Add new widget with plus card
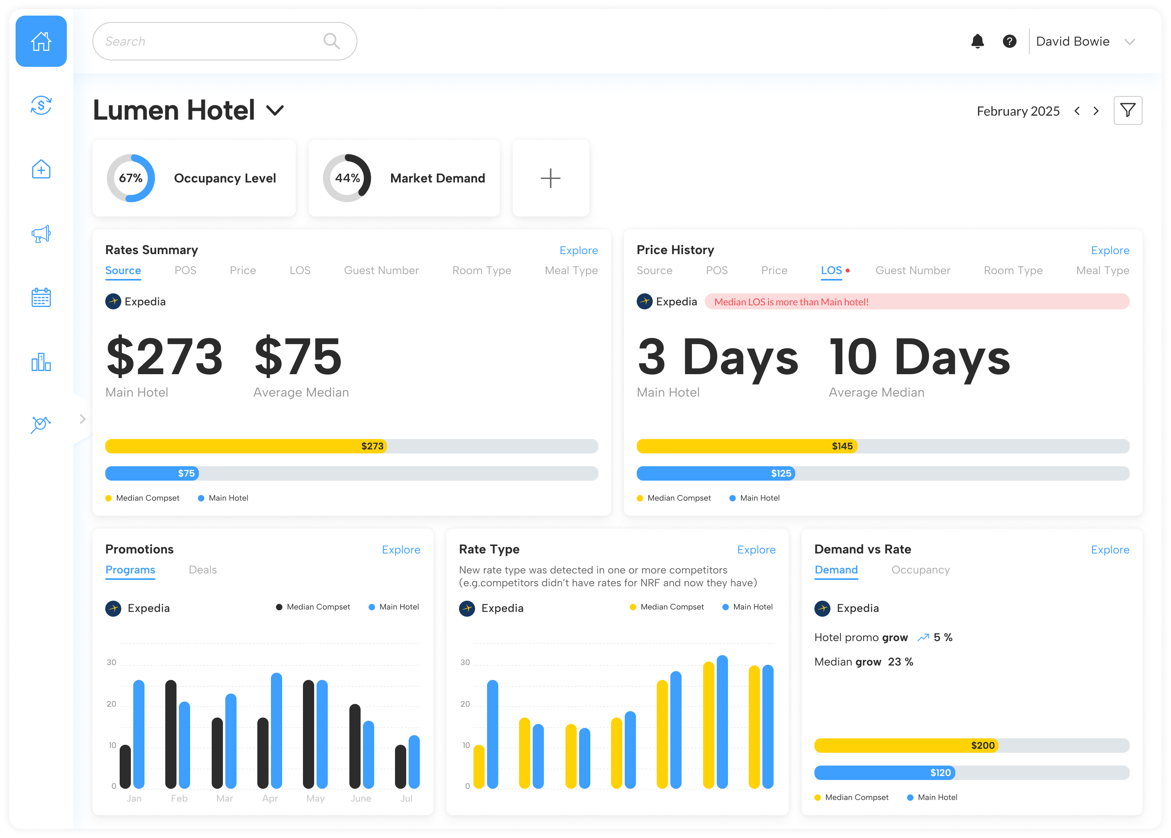This screenshot has height=838, width=1171. 550,178
